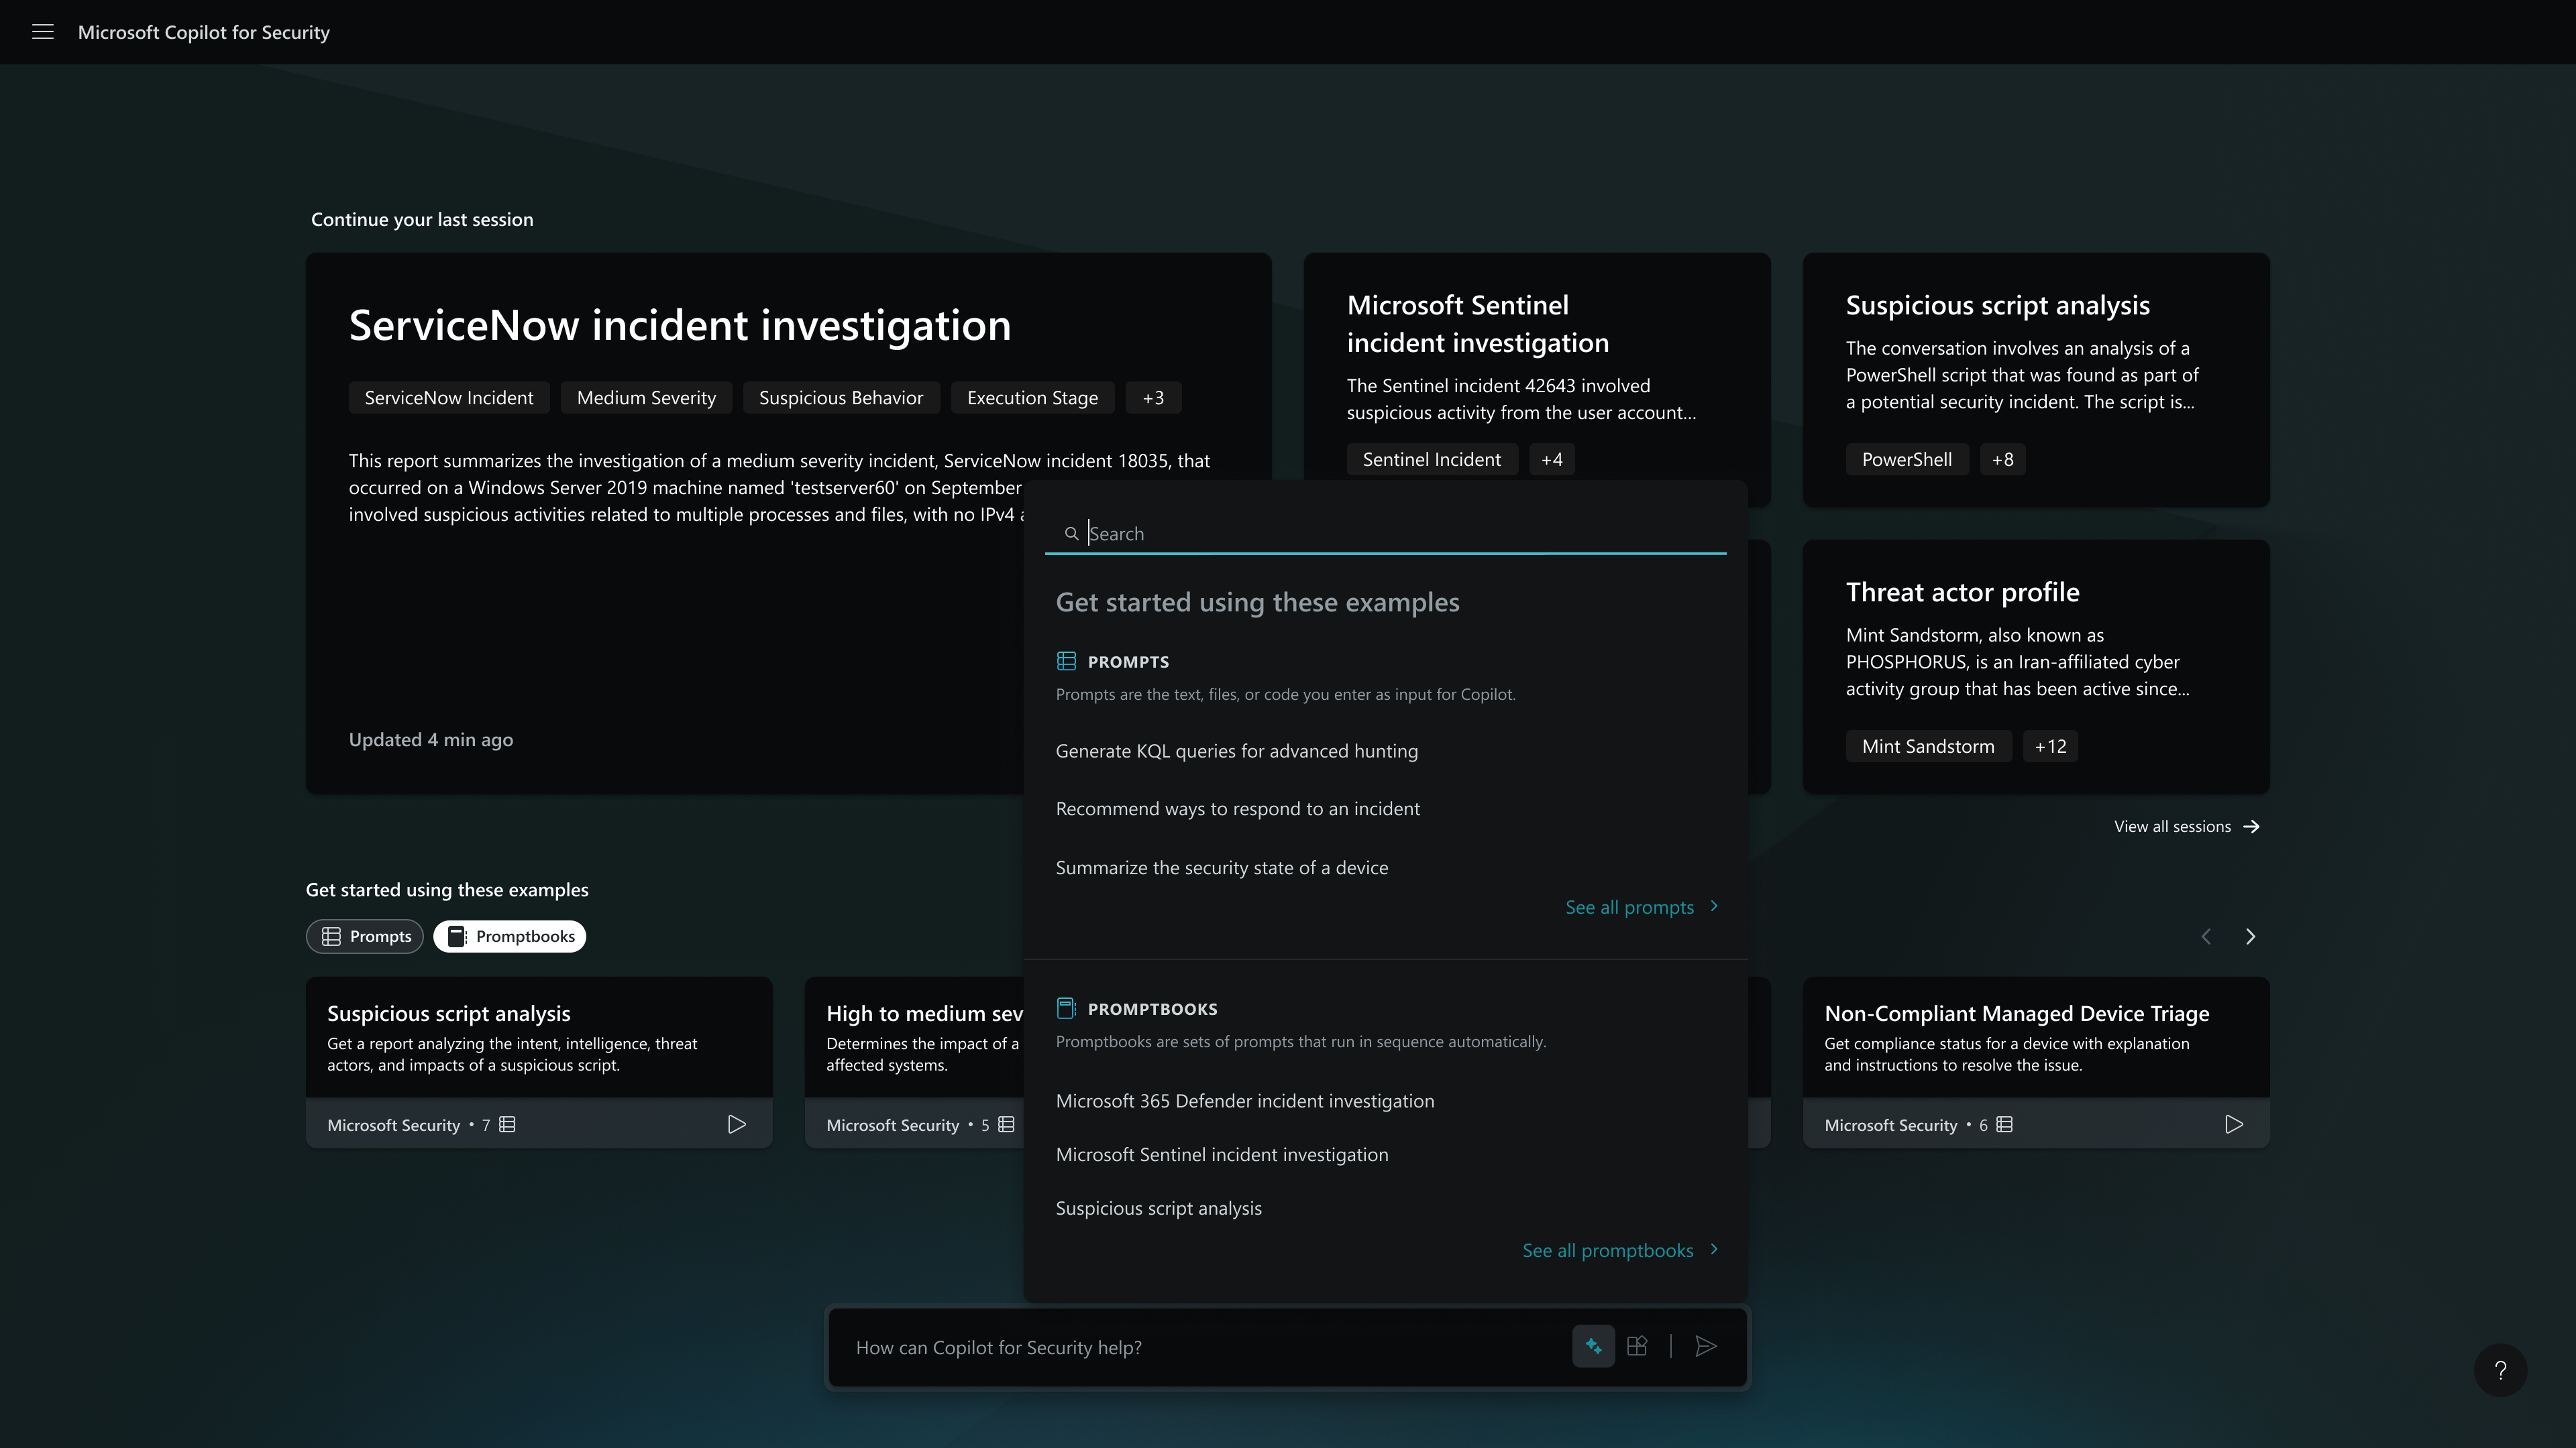The height and width of the screenshot is (1448, 2576).
Task: Open the sources plugin icon in prompt bar
Action: coord(1637,1346)
